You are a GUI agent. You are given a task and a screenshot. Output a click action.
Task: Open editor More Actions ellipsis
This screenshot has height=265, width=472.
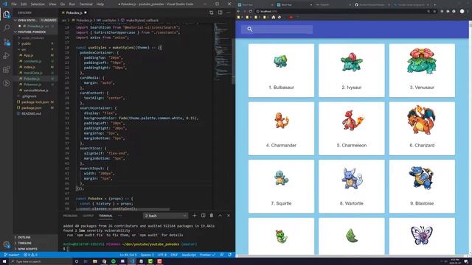(229, 13)
